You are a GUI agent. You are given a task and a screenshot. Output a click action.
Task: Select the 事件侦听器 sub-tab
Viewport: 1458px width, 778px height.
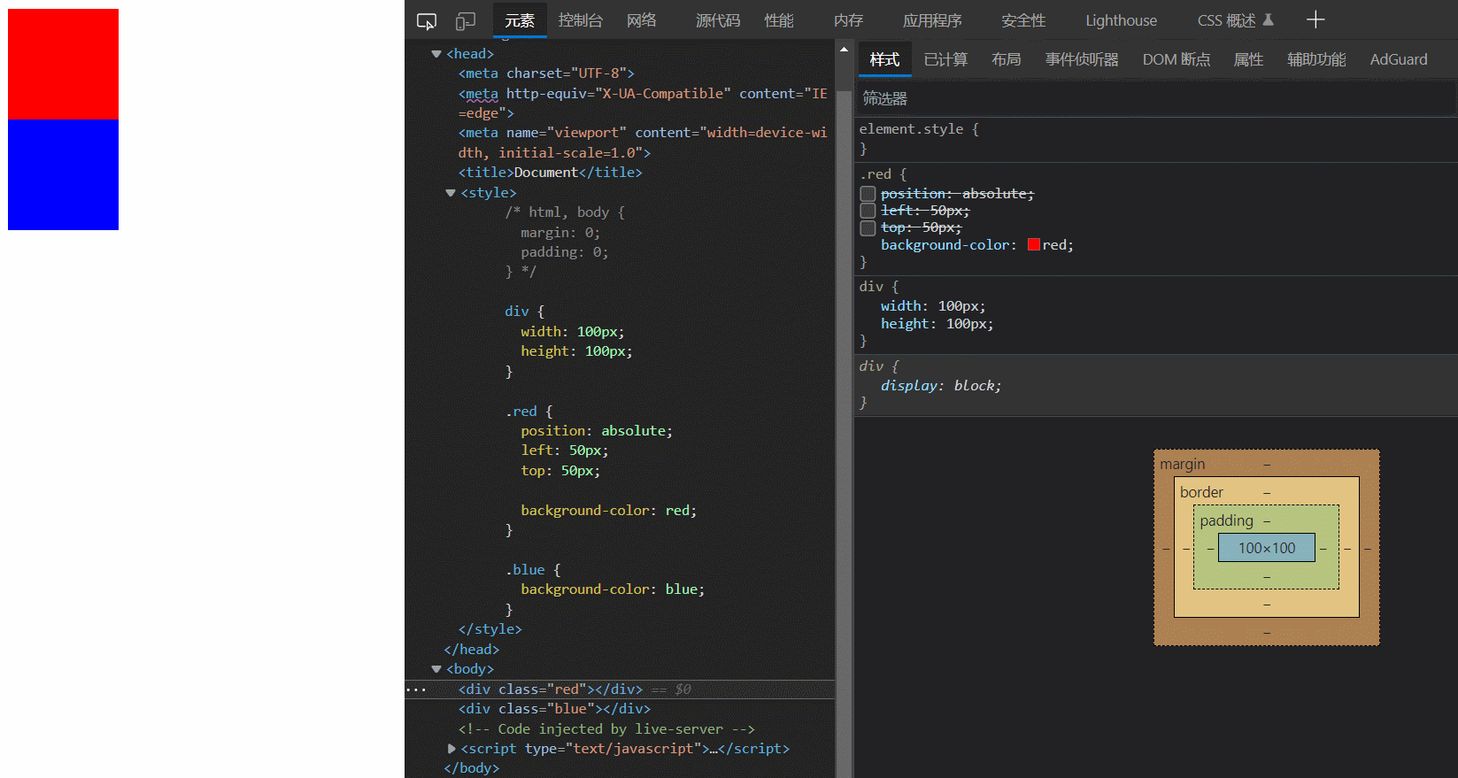click(x=1082, y=59)
